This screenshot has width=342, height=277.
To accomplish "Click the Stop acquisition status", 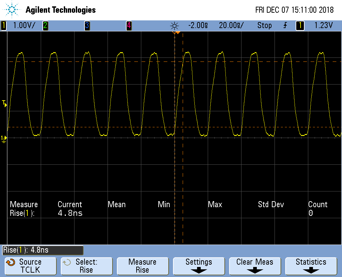I will click(x=265, y=25).
